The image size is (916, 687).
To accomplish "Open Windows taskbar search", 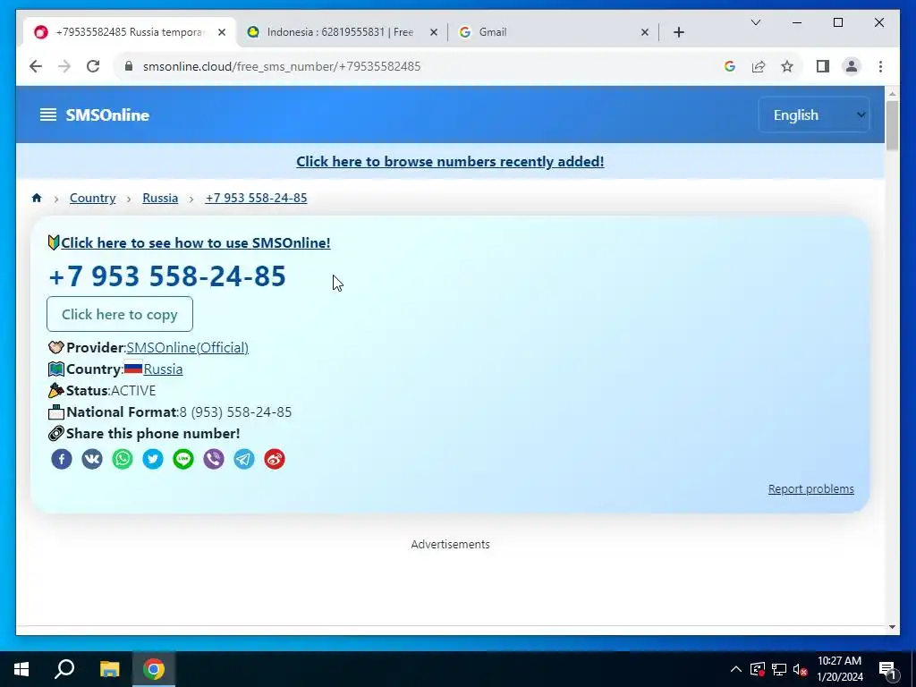I will click(64, 669).
